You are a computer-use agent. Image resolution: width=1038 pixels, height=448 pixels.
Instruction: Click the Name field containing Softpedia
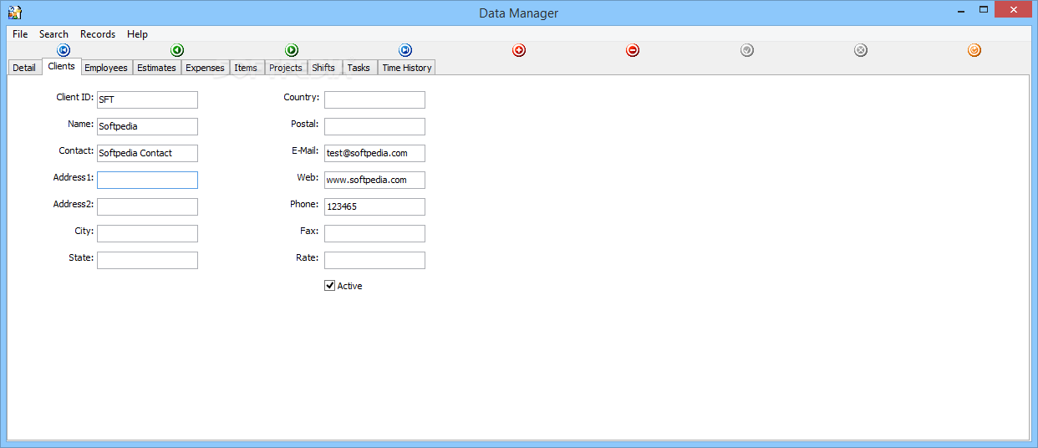coord(147,126)
